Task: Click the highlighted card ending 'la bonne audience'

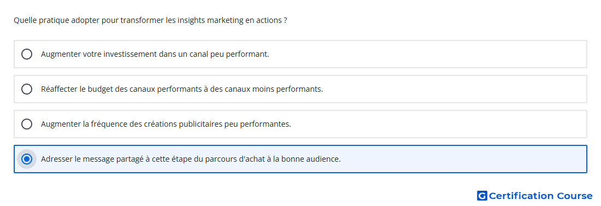Action: pos(300,159)
